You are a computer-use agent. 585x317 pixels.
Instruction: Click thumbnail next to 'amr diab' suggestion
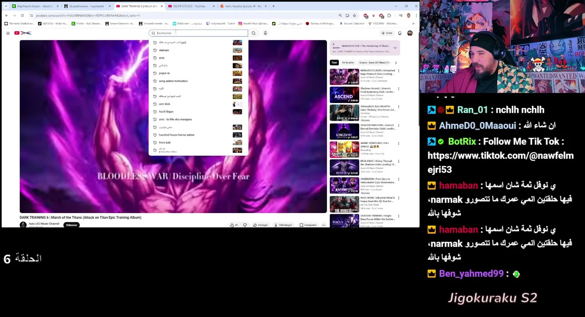click(x=237, y=104)
